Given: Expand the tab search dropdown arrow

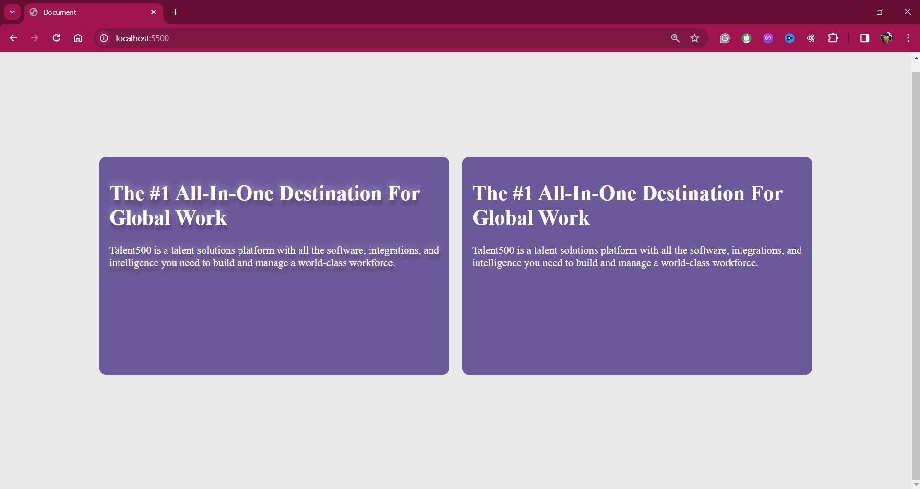Looking at the screenshot, I should [12, 12].
